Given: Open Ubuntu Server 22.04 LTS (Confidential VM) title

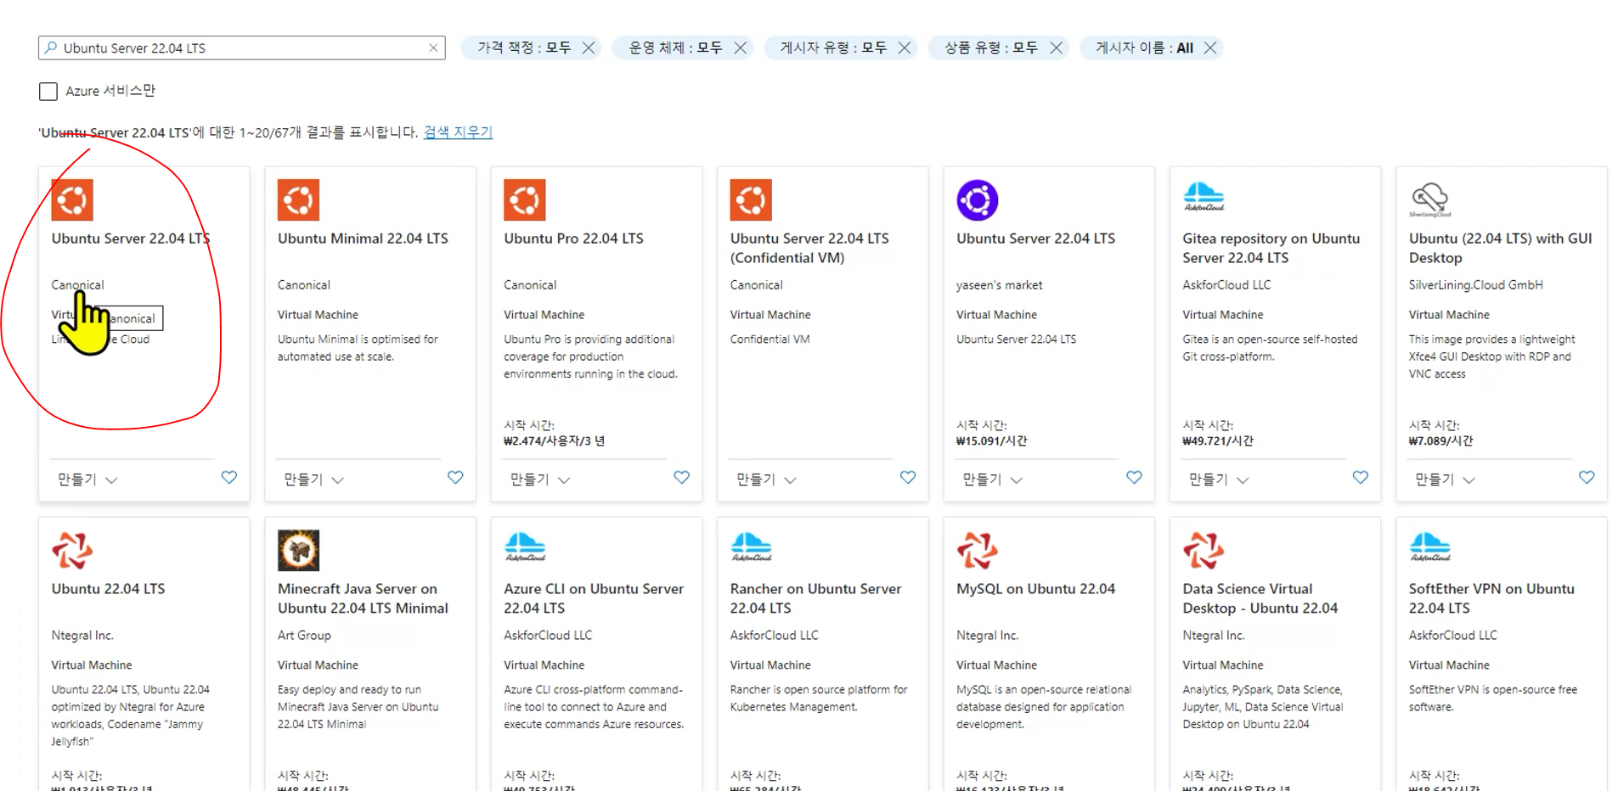Looking at the screenshot, I should coord(809,248).
